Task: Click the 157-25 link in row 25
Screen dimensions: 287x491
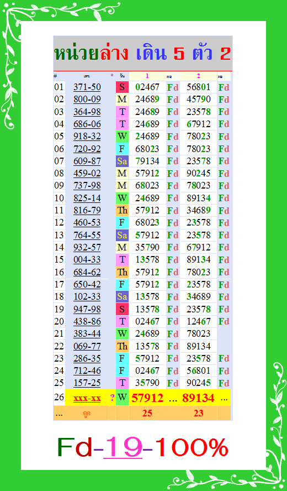Action: (87, 383)
